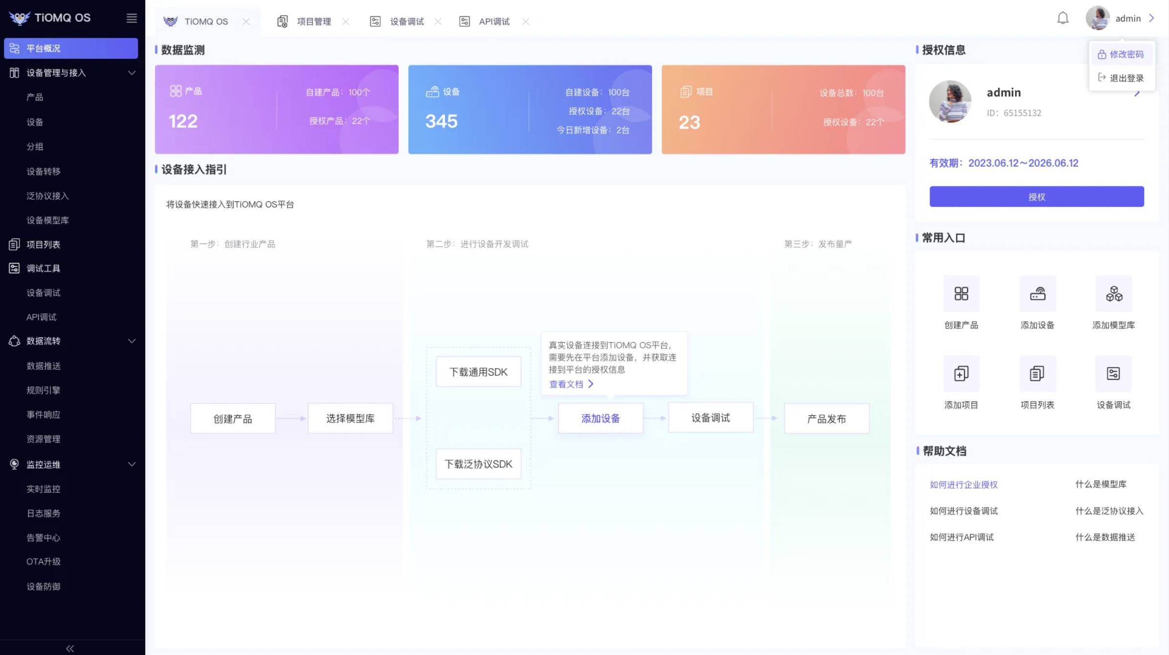Click the 项目列表 sidebar icon
This screenshot has width=1169, height=655.
14,244
